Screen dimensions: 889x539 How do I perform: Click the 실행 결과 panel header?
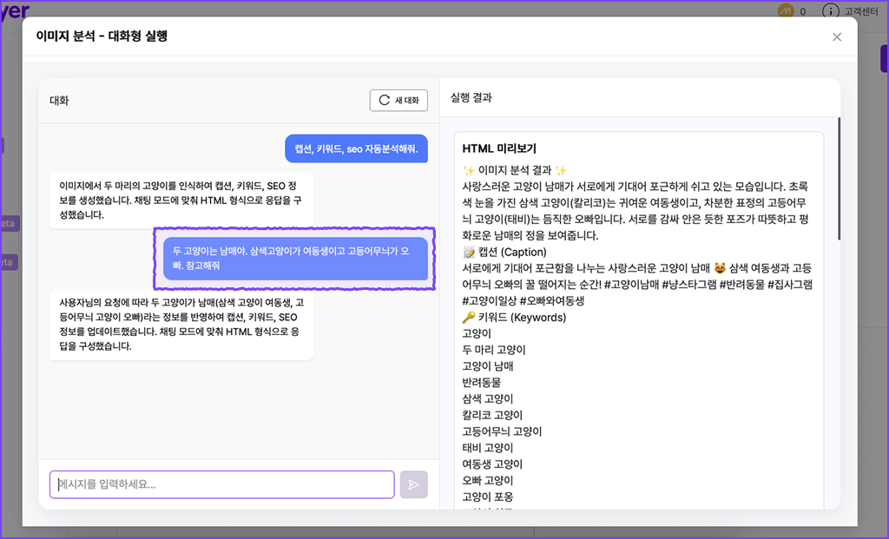pos(471,98)
